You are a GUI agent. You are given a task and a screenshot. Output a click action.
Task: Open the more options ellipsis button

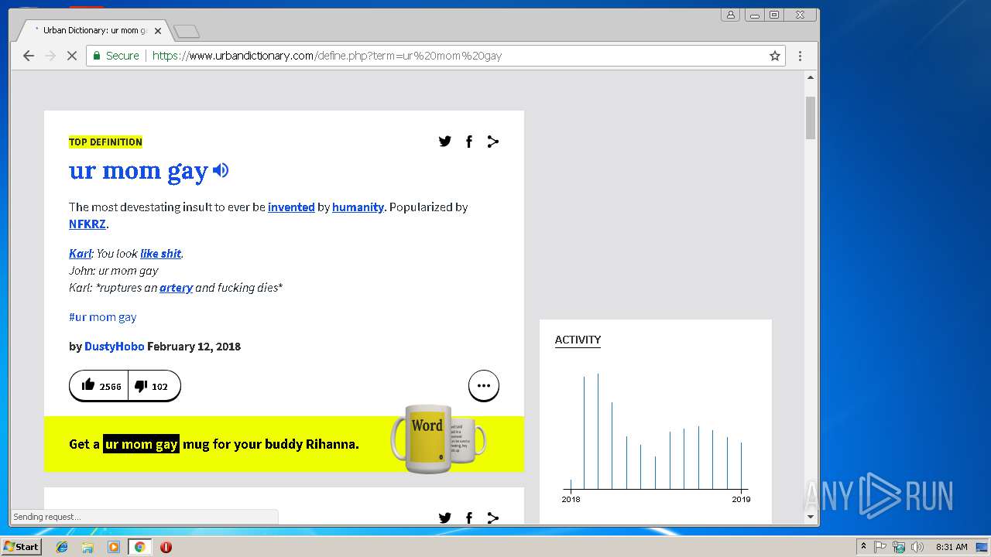pos(484,386)
